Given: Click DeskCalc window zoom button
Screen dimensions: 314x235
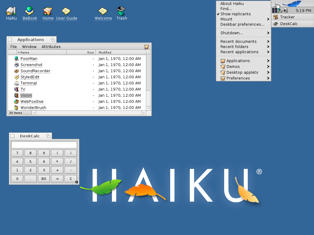Looking at the screenshot, I should pos(48,136).
